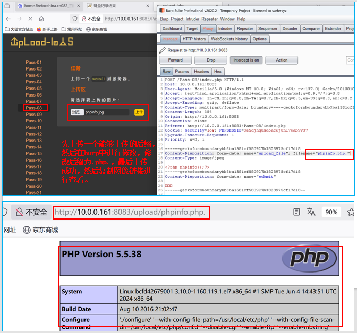The image size is (357, 333).
Task: Open Pass-08 in sidebar
Action: coord(33,108)
